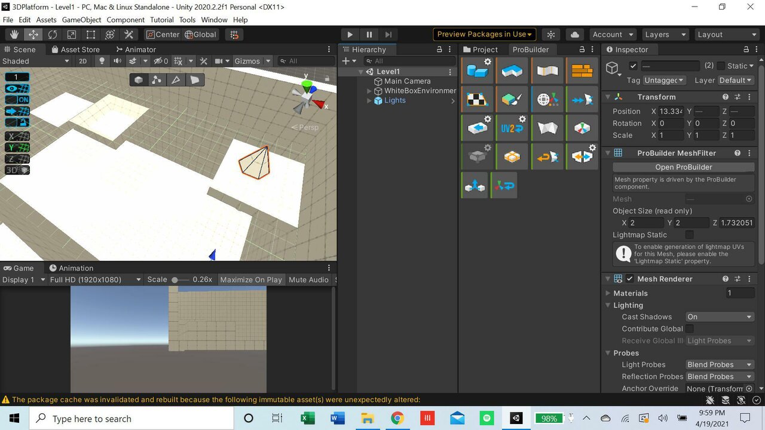Switch to the Project tab

tap(481, 50)
